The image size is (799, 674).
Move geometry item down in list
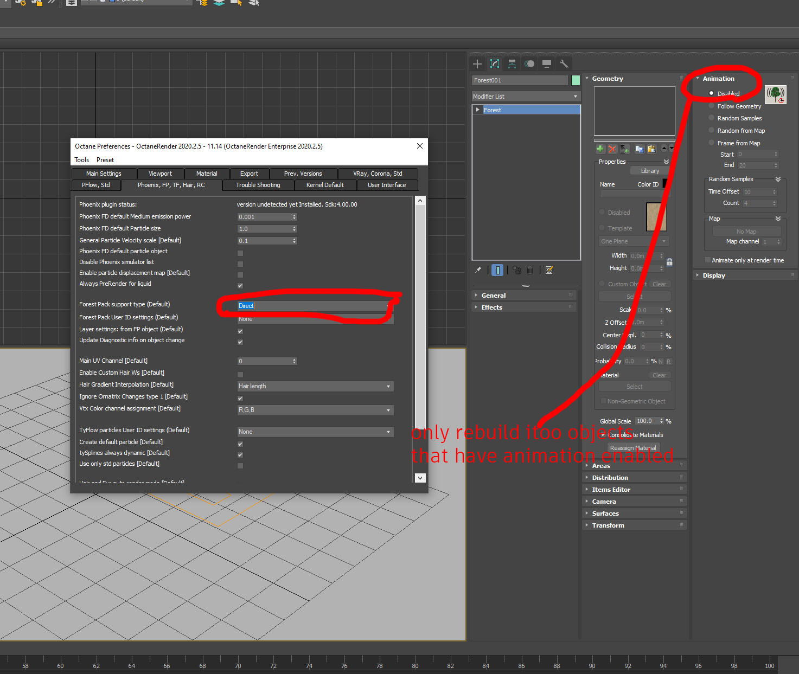(x=672, y=148)
